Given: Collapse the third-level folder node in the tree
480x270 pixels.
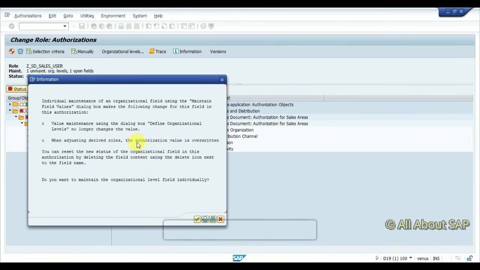Looking at the screenshot, I should pos(16,117).
